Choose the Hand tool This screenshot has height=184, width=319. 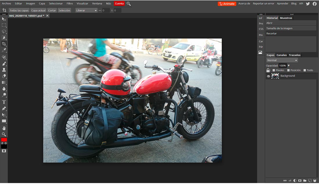click(x=4, y=128)
